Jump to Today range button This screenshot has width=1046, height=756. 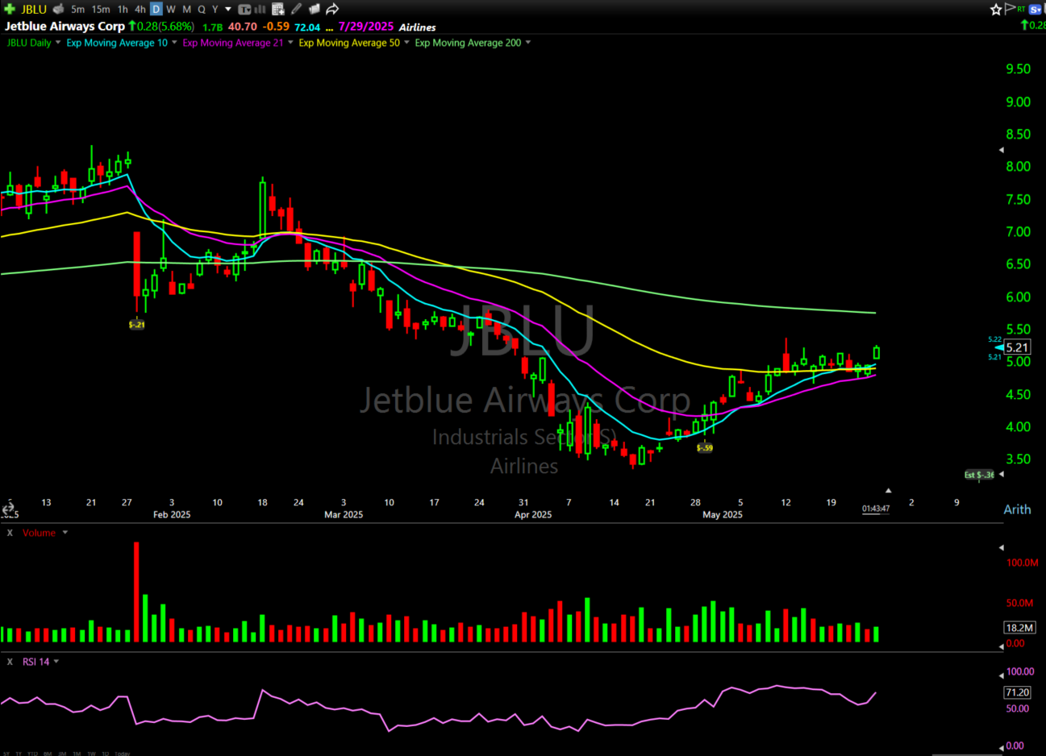point(123,754)
